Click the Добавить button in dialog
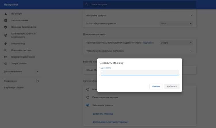 (x=172, y=86)
